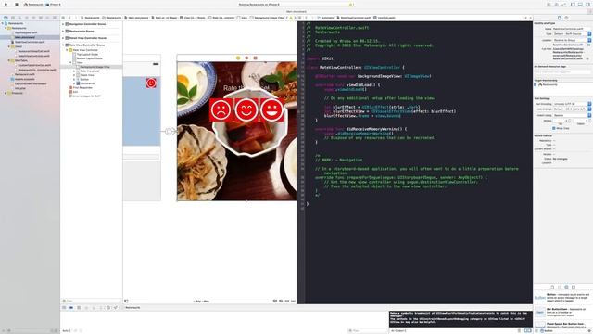Viewport: 593px width, 334px height.
Task: Select Background Image View in outline
Action: point(95,67)
